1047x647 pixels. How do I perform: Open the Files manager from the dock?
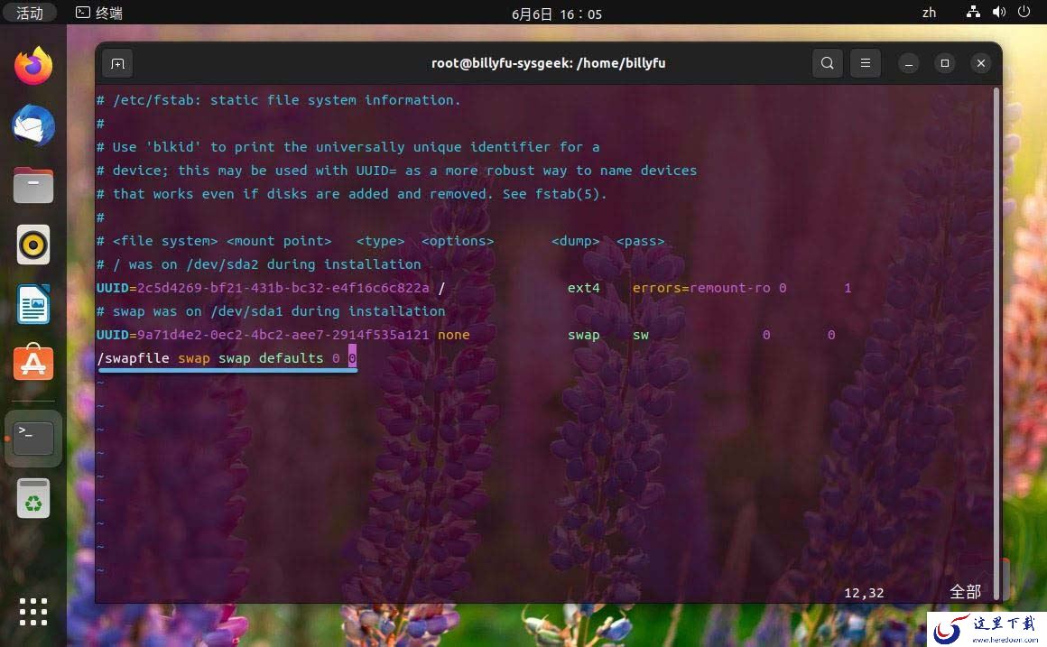coord(33,185)
